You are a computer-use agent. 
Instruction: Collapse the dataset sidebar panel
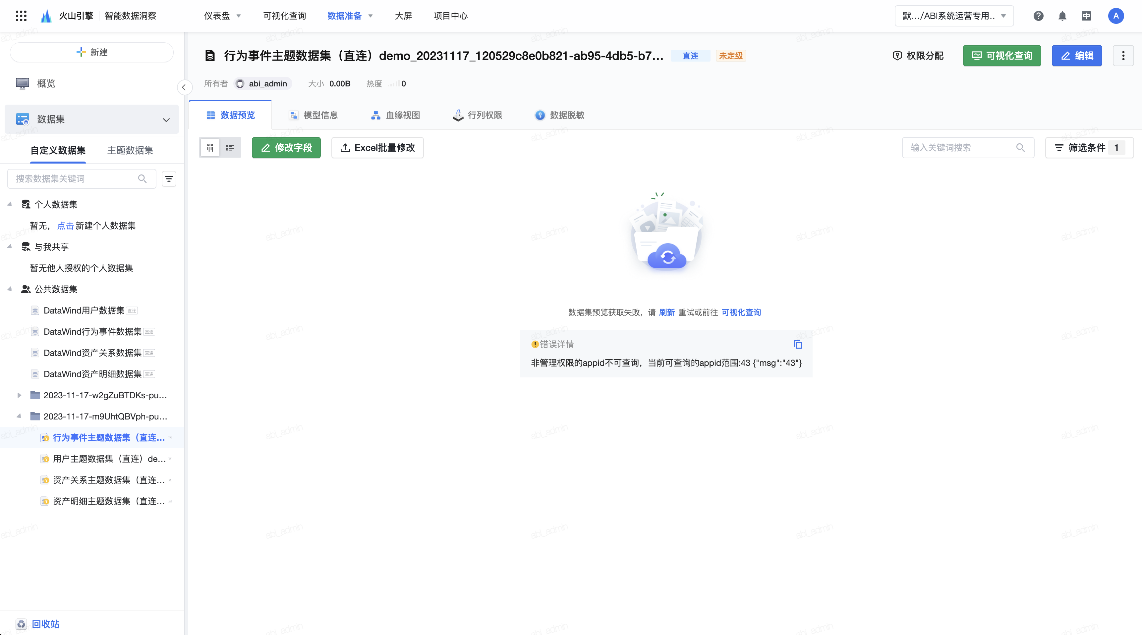[184, 87]
